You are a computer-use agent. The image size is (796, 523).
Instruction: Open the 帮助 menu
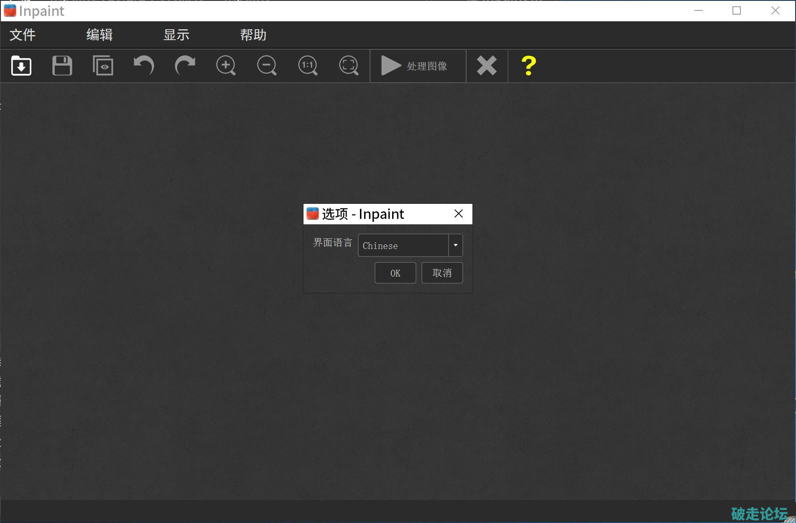tap(253, 35)
